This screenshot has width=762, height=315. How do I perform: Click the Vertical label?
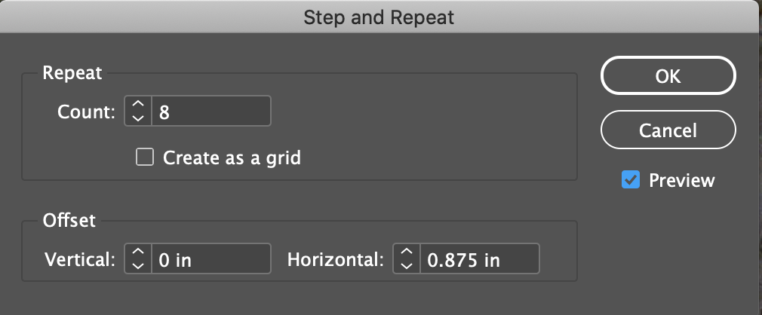click(80, 260)
